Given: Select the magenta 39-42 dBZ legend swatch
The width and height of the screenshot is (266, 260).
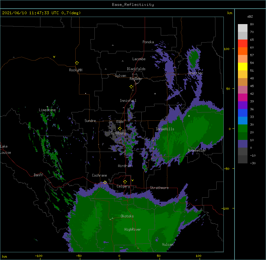Looking at the screenshot, I should click(243, 97).
